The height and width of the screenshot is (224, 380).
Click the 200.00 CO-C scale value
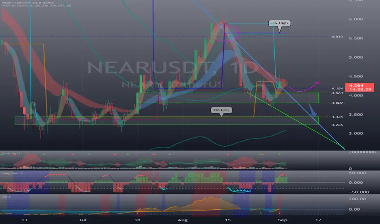(x=357, y=199)
